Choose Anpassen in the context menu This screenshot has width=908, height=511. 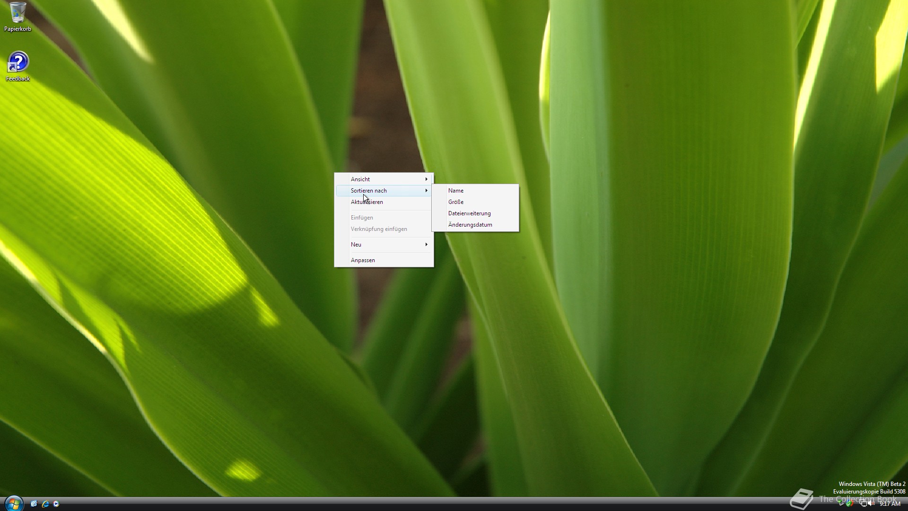[x=384, y=260]
